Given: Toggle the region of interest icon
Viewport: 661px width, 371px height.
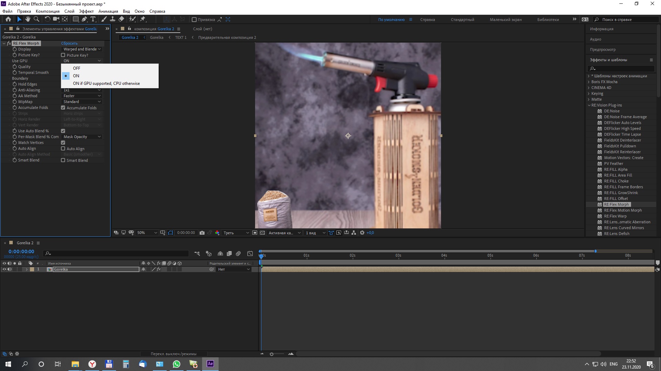Looking at the screenshot, I should tap(255, 233).
